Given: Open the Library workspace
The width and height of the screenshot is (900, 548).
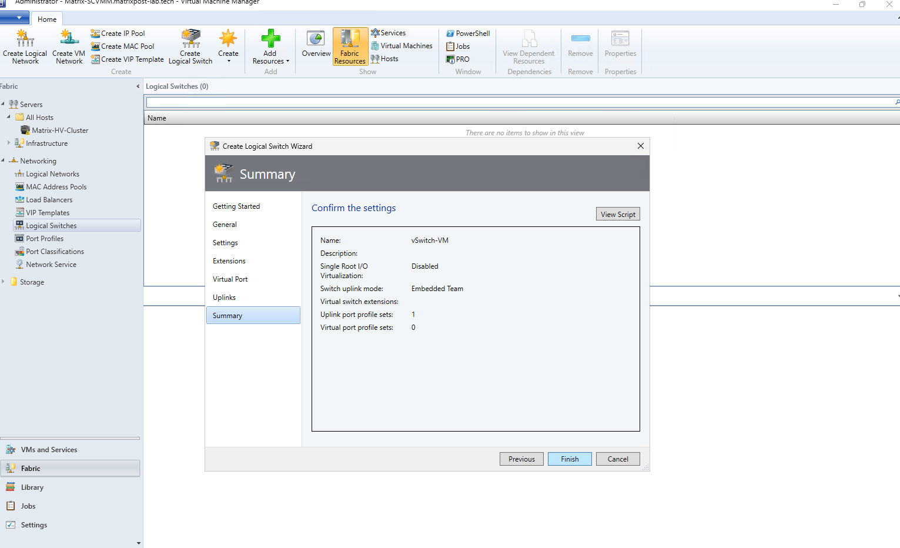Looking at the screenshot, I should pyautogui.click(x=70, y=487).
